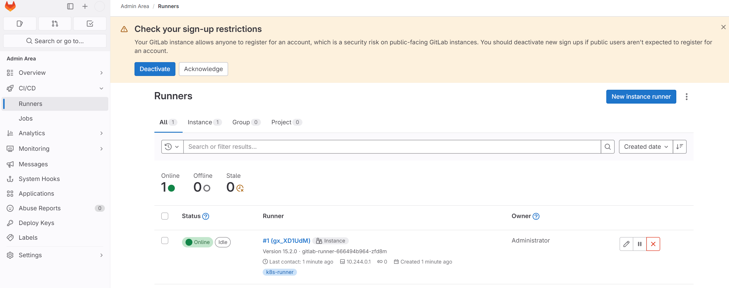729x288 pixels.
Task: Open runner link #1 (gx_XD1UdM)
Action: pos(286,241)
